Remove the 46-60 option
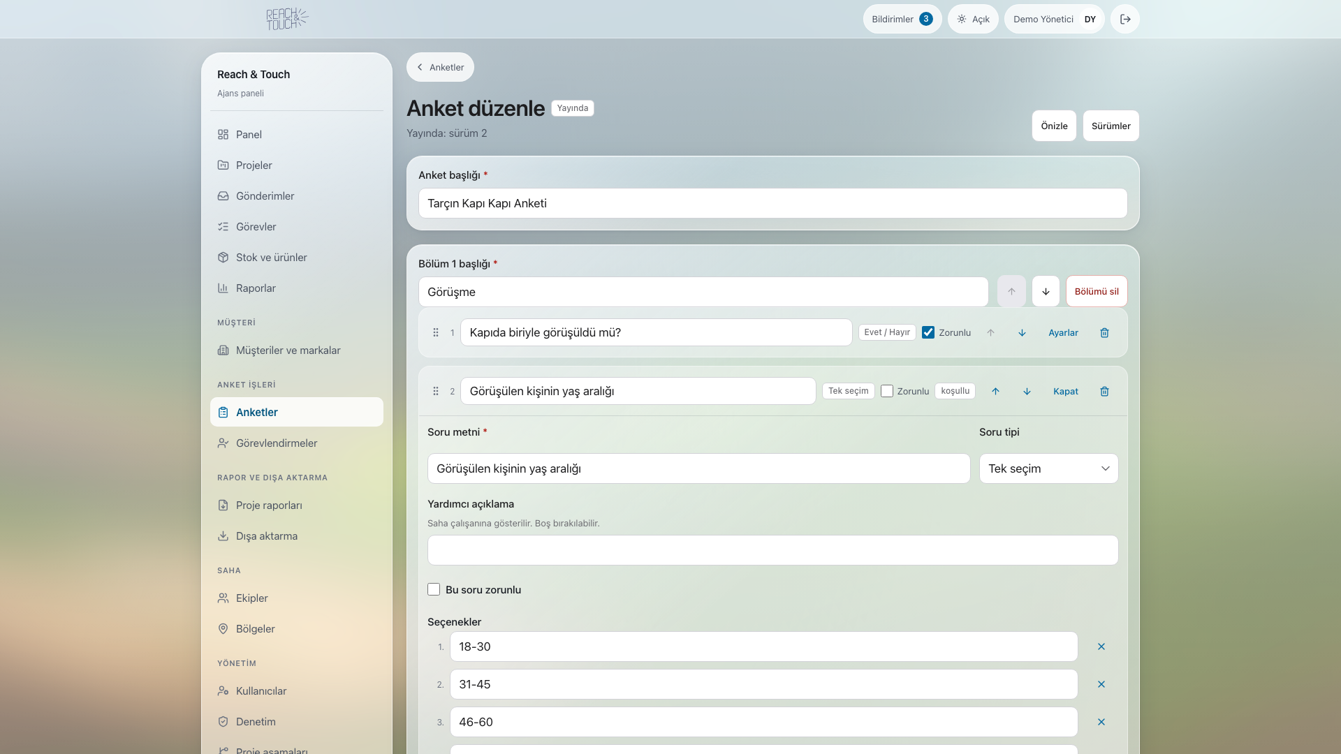The image size is (1341, 754). pyautogui.click(x=1101, y=723)
